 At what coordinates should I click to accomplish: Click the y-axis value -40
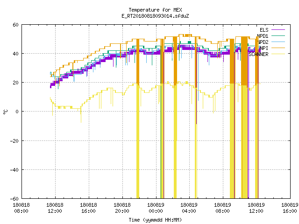coord(14,170)
